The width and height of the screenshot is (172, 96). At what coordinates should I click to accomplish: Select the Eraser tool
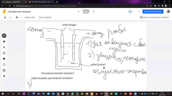pyautogui.click(x=4, y=42)
